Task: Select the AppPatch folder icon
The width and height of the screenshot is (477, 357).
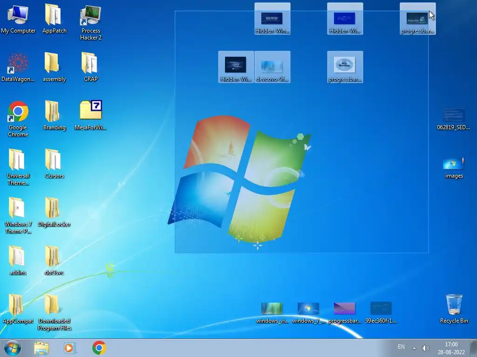Action: [x=54, y=19]
